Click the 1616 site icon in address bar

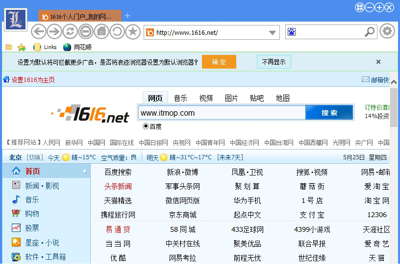click(150, 32)
